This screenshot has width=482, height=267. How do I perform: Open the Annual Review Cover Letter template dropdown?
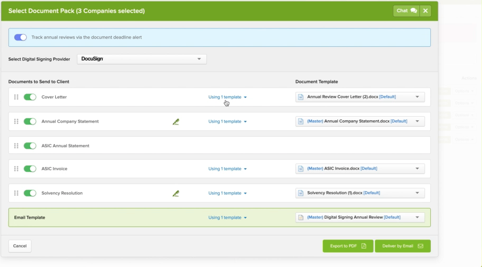[360, 97]
